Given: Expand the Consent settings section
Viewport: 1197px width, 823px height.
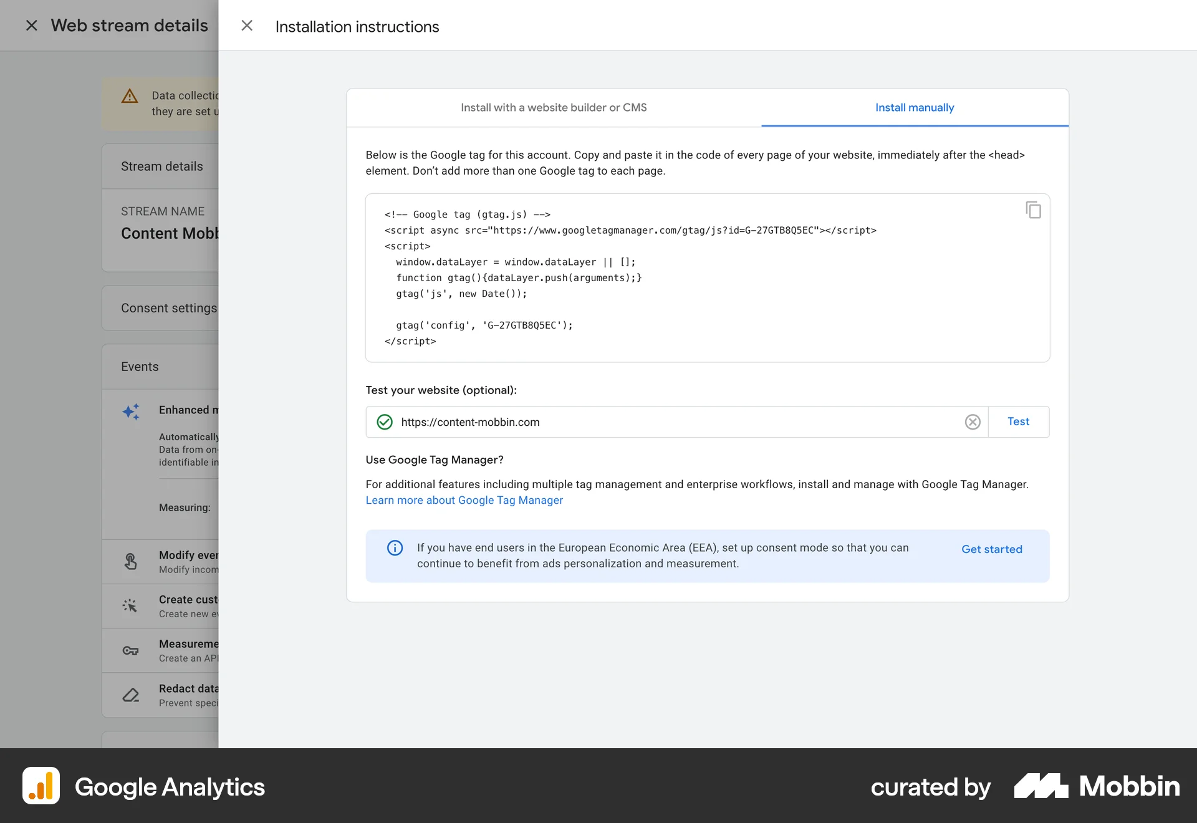Looking at the screenshot, I should click(169, 307).
